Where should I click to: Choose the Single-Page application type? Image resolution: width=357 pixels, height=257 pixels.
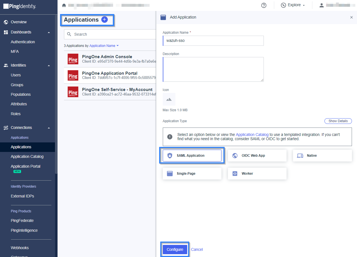tap(192, 174)
